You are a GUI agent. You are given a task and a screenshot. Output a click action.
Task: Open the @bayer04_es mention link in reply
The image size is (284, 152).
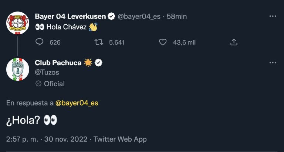click(77, 103)
